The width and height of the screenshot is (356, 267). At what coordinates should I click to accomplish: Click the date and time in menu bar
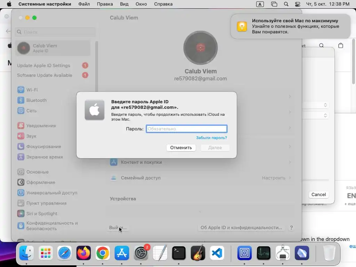[328, 4]
